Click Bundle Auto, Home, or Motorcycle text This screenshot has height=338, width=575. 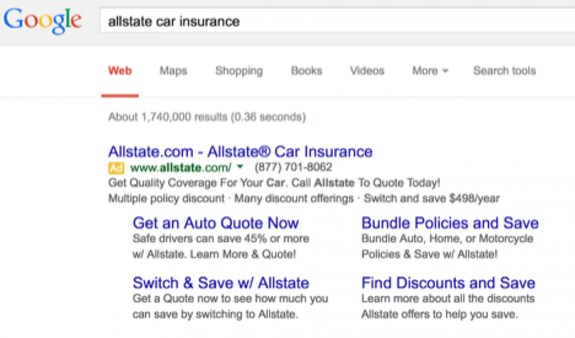(448, 238)
